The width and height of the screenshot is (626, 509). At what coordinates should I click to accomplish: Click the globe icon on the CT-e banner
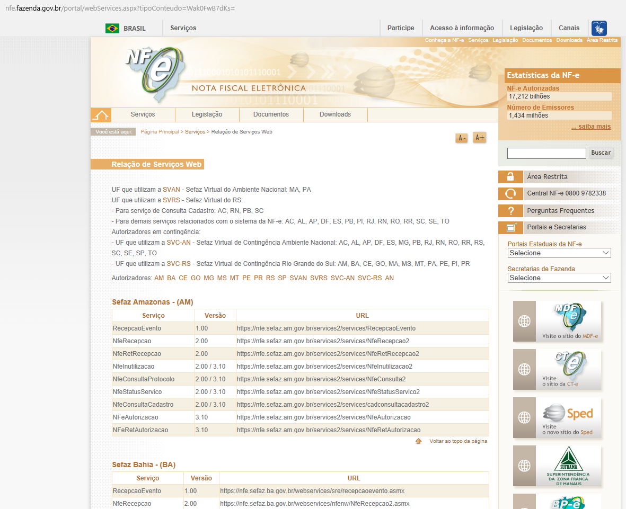524,369
